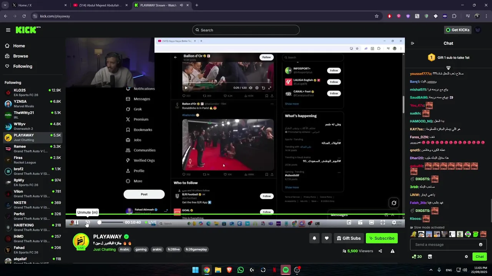Open the HAIBTKING channel
Viewport: 492px width, 276px height.
pos(33,227)
